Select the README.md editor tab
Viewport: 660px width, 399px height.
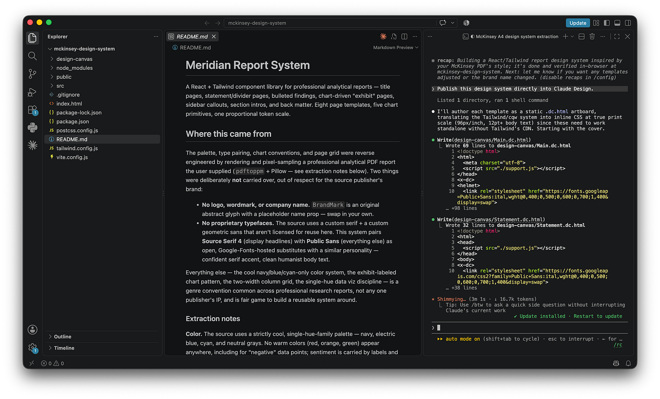point(192,36)
